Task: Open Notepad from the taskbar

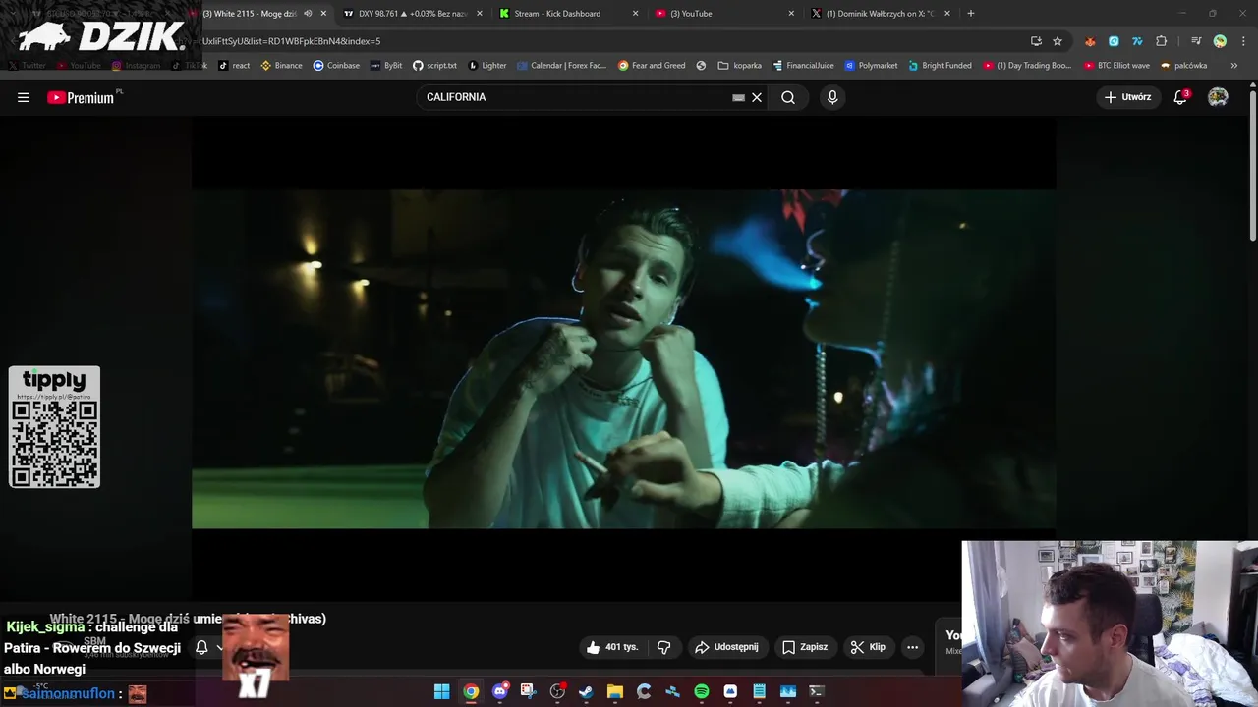Action: [x=759, y=691]
